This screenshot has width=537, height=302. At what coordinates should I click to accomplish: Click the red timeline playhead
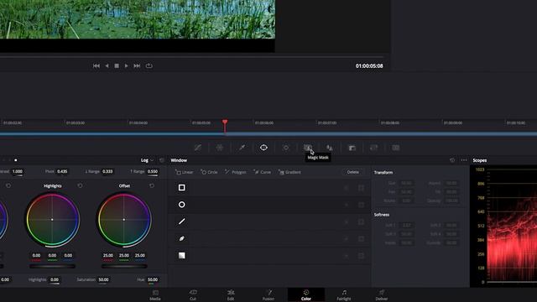coord(225,125)
